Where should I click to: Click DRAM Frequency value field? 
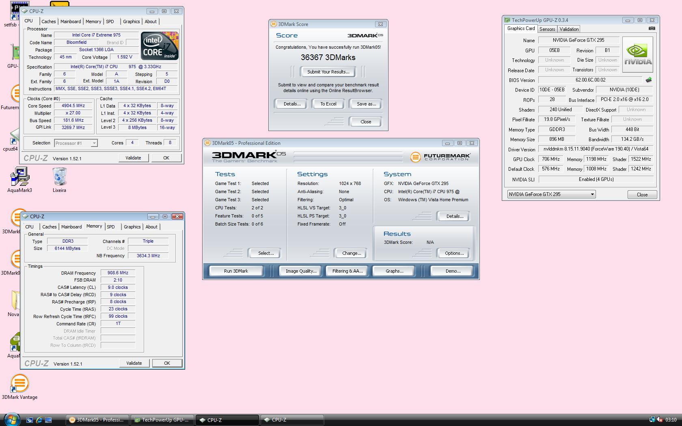pyautogui.click(x=118, y=273)
